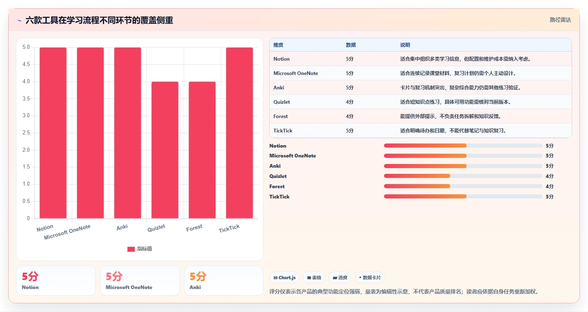Click the Notion description about 配置和维护成本
588x312 pixels.
(x=466, y=59)
